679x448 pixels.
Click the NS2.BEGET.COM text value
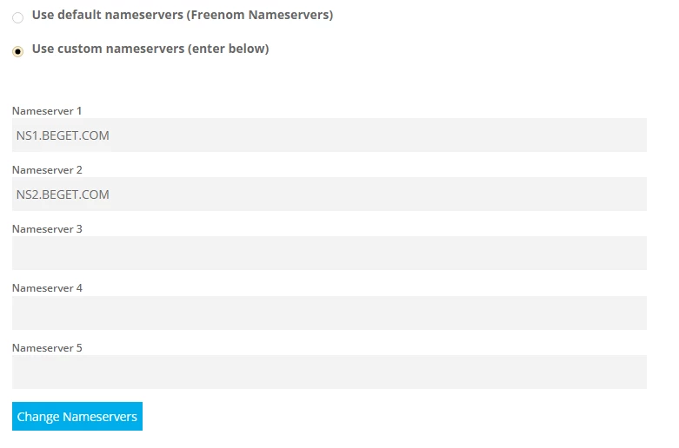(63, 194)
